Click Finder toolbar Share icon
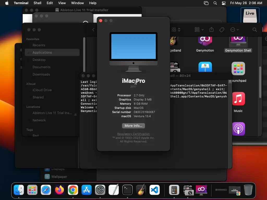267x200 pixels. 211,30
